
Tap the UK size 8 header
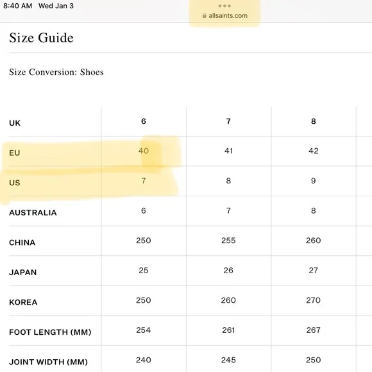tap(314, 121)
